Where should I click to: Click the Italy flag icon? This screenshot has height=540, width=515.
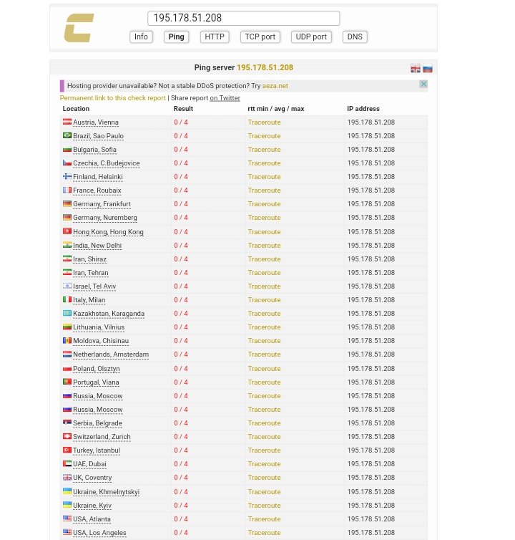67,299
